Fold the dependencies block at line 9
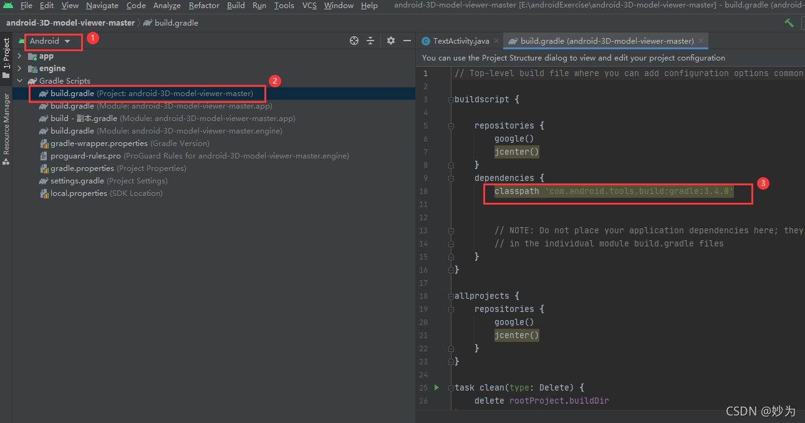 pyautogui.click(x=451, y=178)
